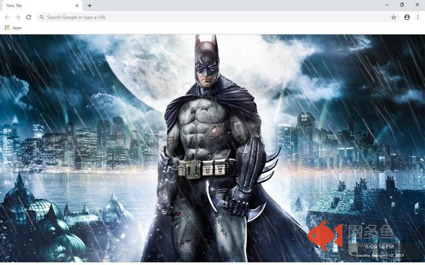Click the date text under the clock
The width and height of the screenshot is (425, 265).
[380, 255]
